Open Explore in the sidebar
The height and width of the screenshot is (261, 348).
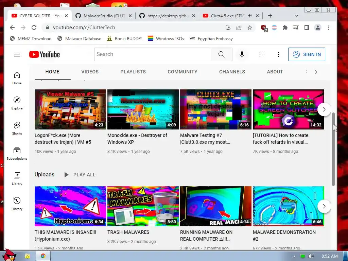[x=17, y=103]
